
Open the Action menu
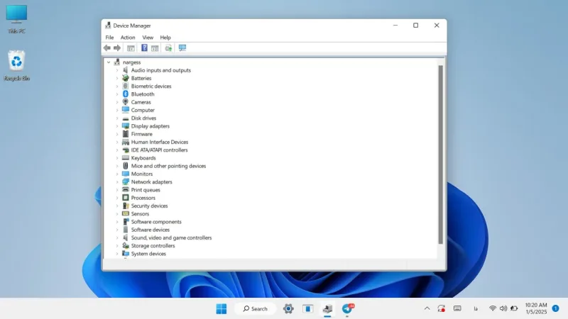(128, 38)
